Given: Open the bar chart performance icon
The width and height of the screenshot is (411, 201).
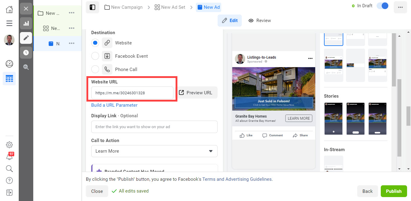Looking at the screenshot, I should pos(26,23).
